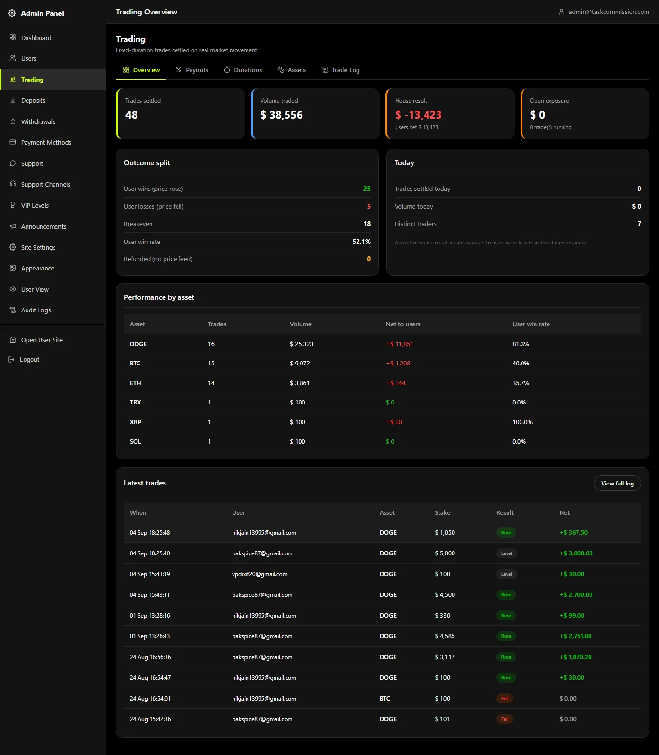
Task: Click the Net to users column header
Action: [403, 324]
